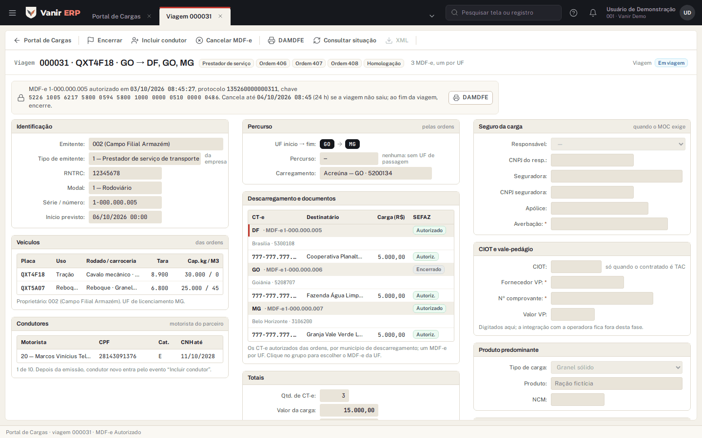Screen dimensions: 702x438
Task: Select the GO MDF-e 1-000.000.006 group row
Action: [x=351, y=270]
